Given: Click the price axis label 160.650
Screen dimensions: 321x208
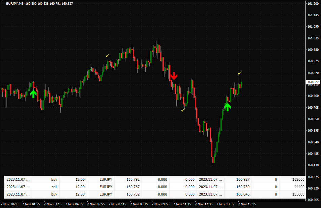Looking at the screenshot, I should (x=313, y=119).
